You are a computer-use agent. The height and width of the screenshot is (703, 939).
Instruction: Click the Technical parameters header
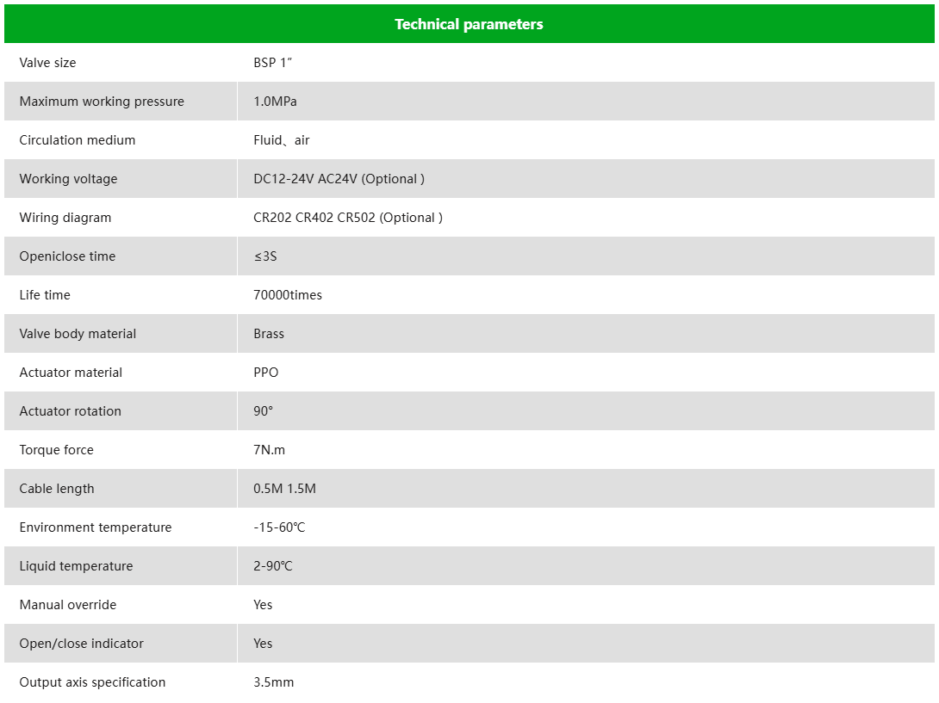click(x=469, y=24)
